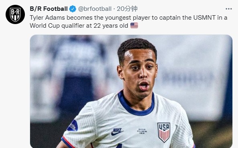Click "22 years old" in the tweet
This screenshot has width=238, height=148.
pyautogui.click(x=111, y=26)
